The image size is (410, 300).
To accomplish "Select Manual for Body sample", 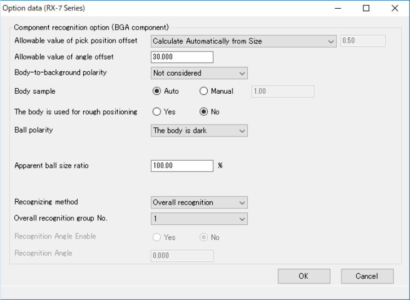I will pyautogui.click(x=204, y=92).
